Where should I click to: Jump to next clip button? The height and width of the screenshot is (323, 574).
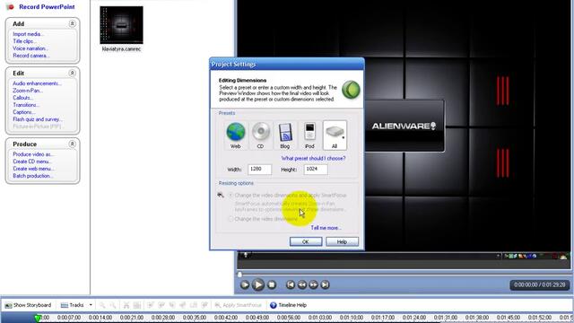click(x=325, y=284)
